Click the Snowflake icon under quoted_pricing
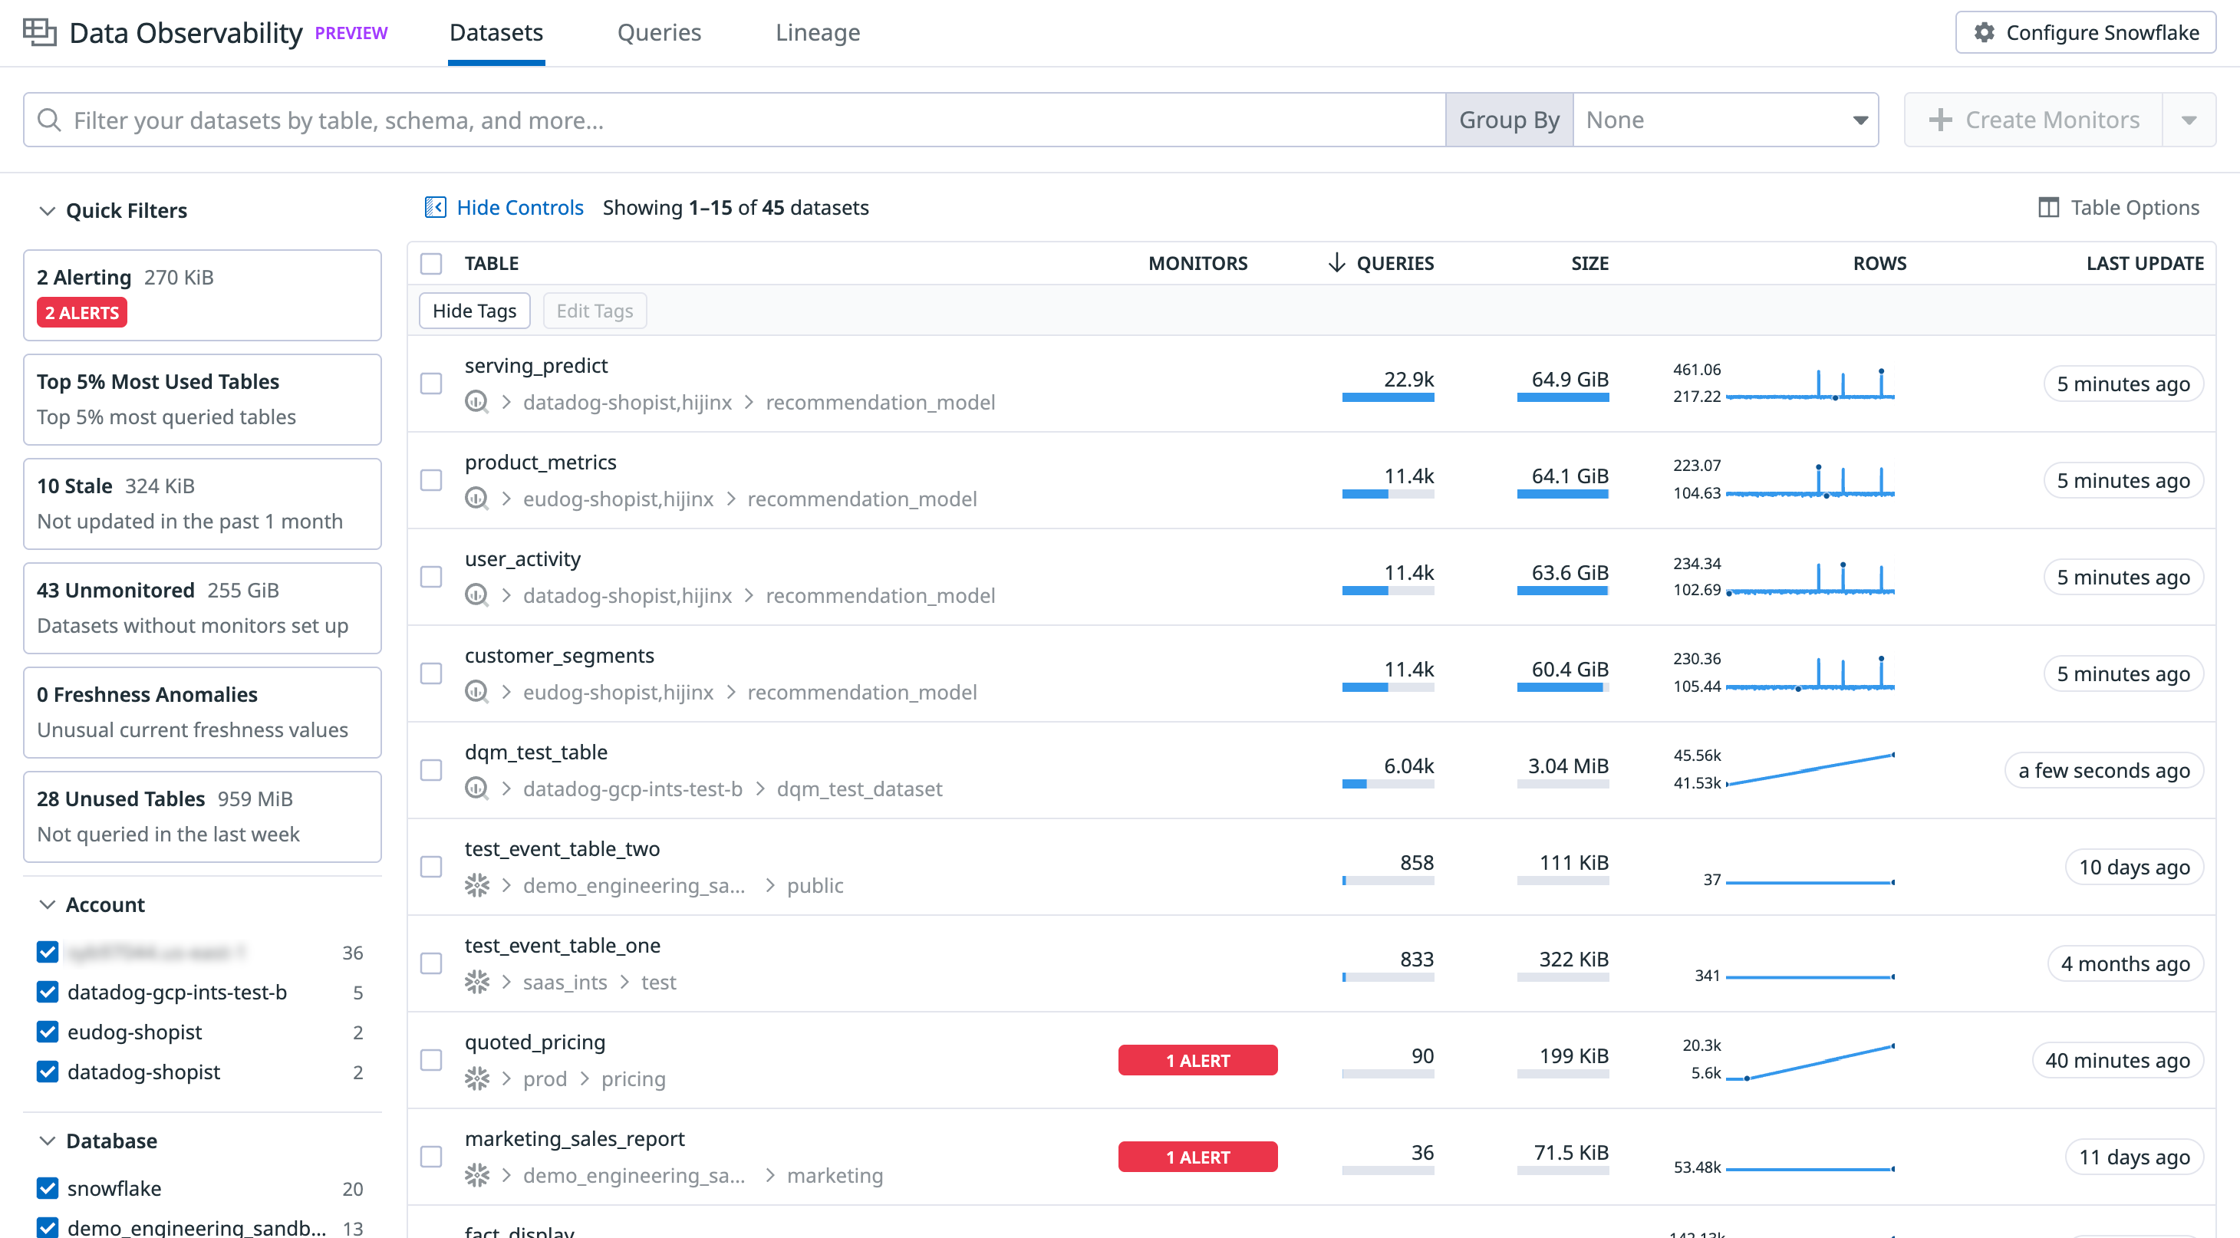The width and height of the screenshot is (2240, 1238). [x=476, y=1078]
